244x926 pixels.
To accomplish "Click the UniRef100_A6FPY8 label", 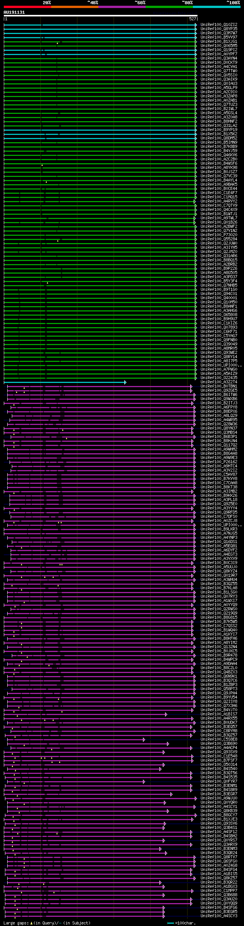I will 219,407.
